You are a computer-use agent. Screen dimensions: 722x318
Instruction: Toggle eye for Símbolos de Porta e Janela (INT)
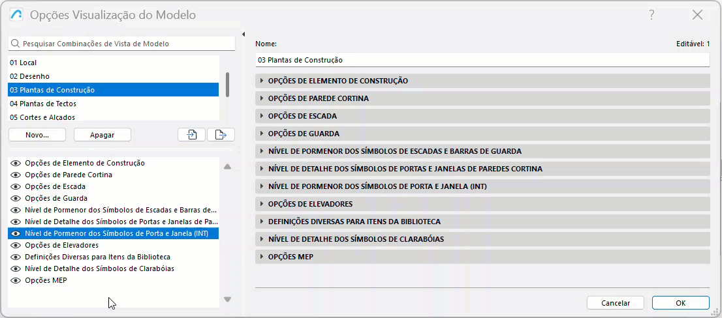(16, 233)
